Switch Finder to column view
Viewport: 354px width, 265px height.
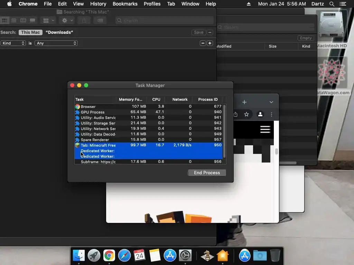[23, 20]
